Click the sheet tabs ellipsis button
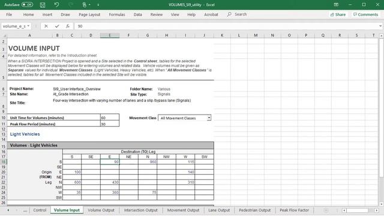This screenshot has width=384, height=216. click(25, 211)
